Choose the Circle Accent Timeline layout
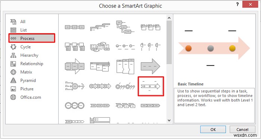The image size is (261, 139). tap(125, 86)
